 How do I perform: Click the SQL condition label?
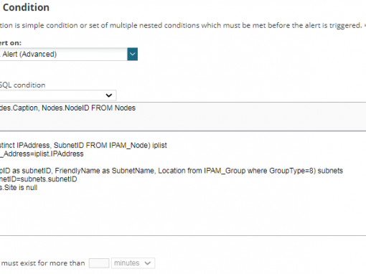[22, 85]
